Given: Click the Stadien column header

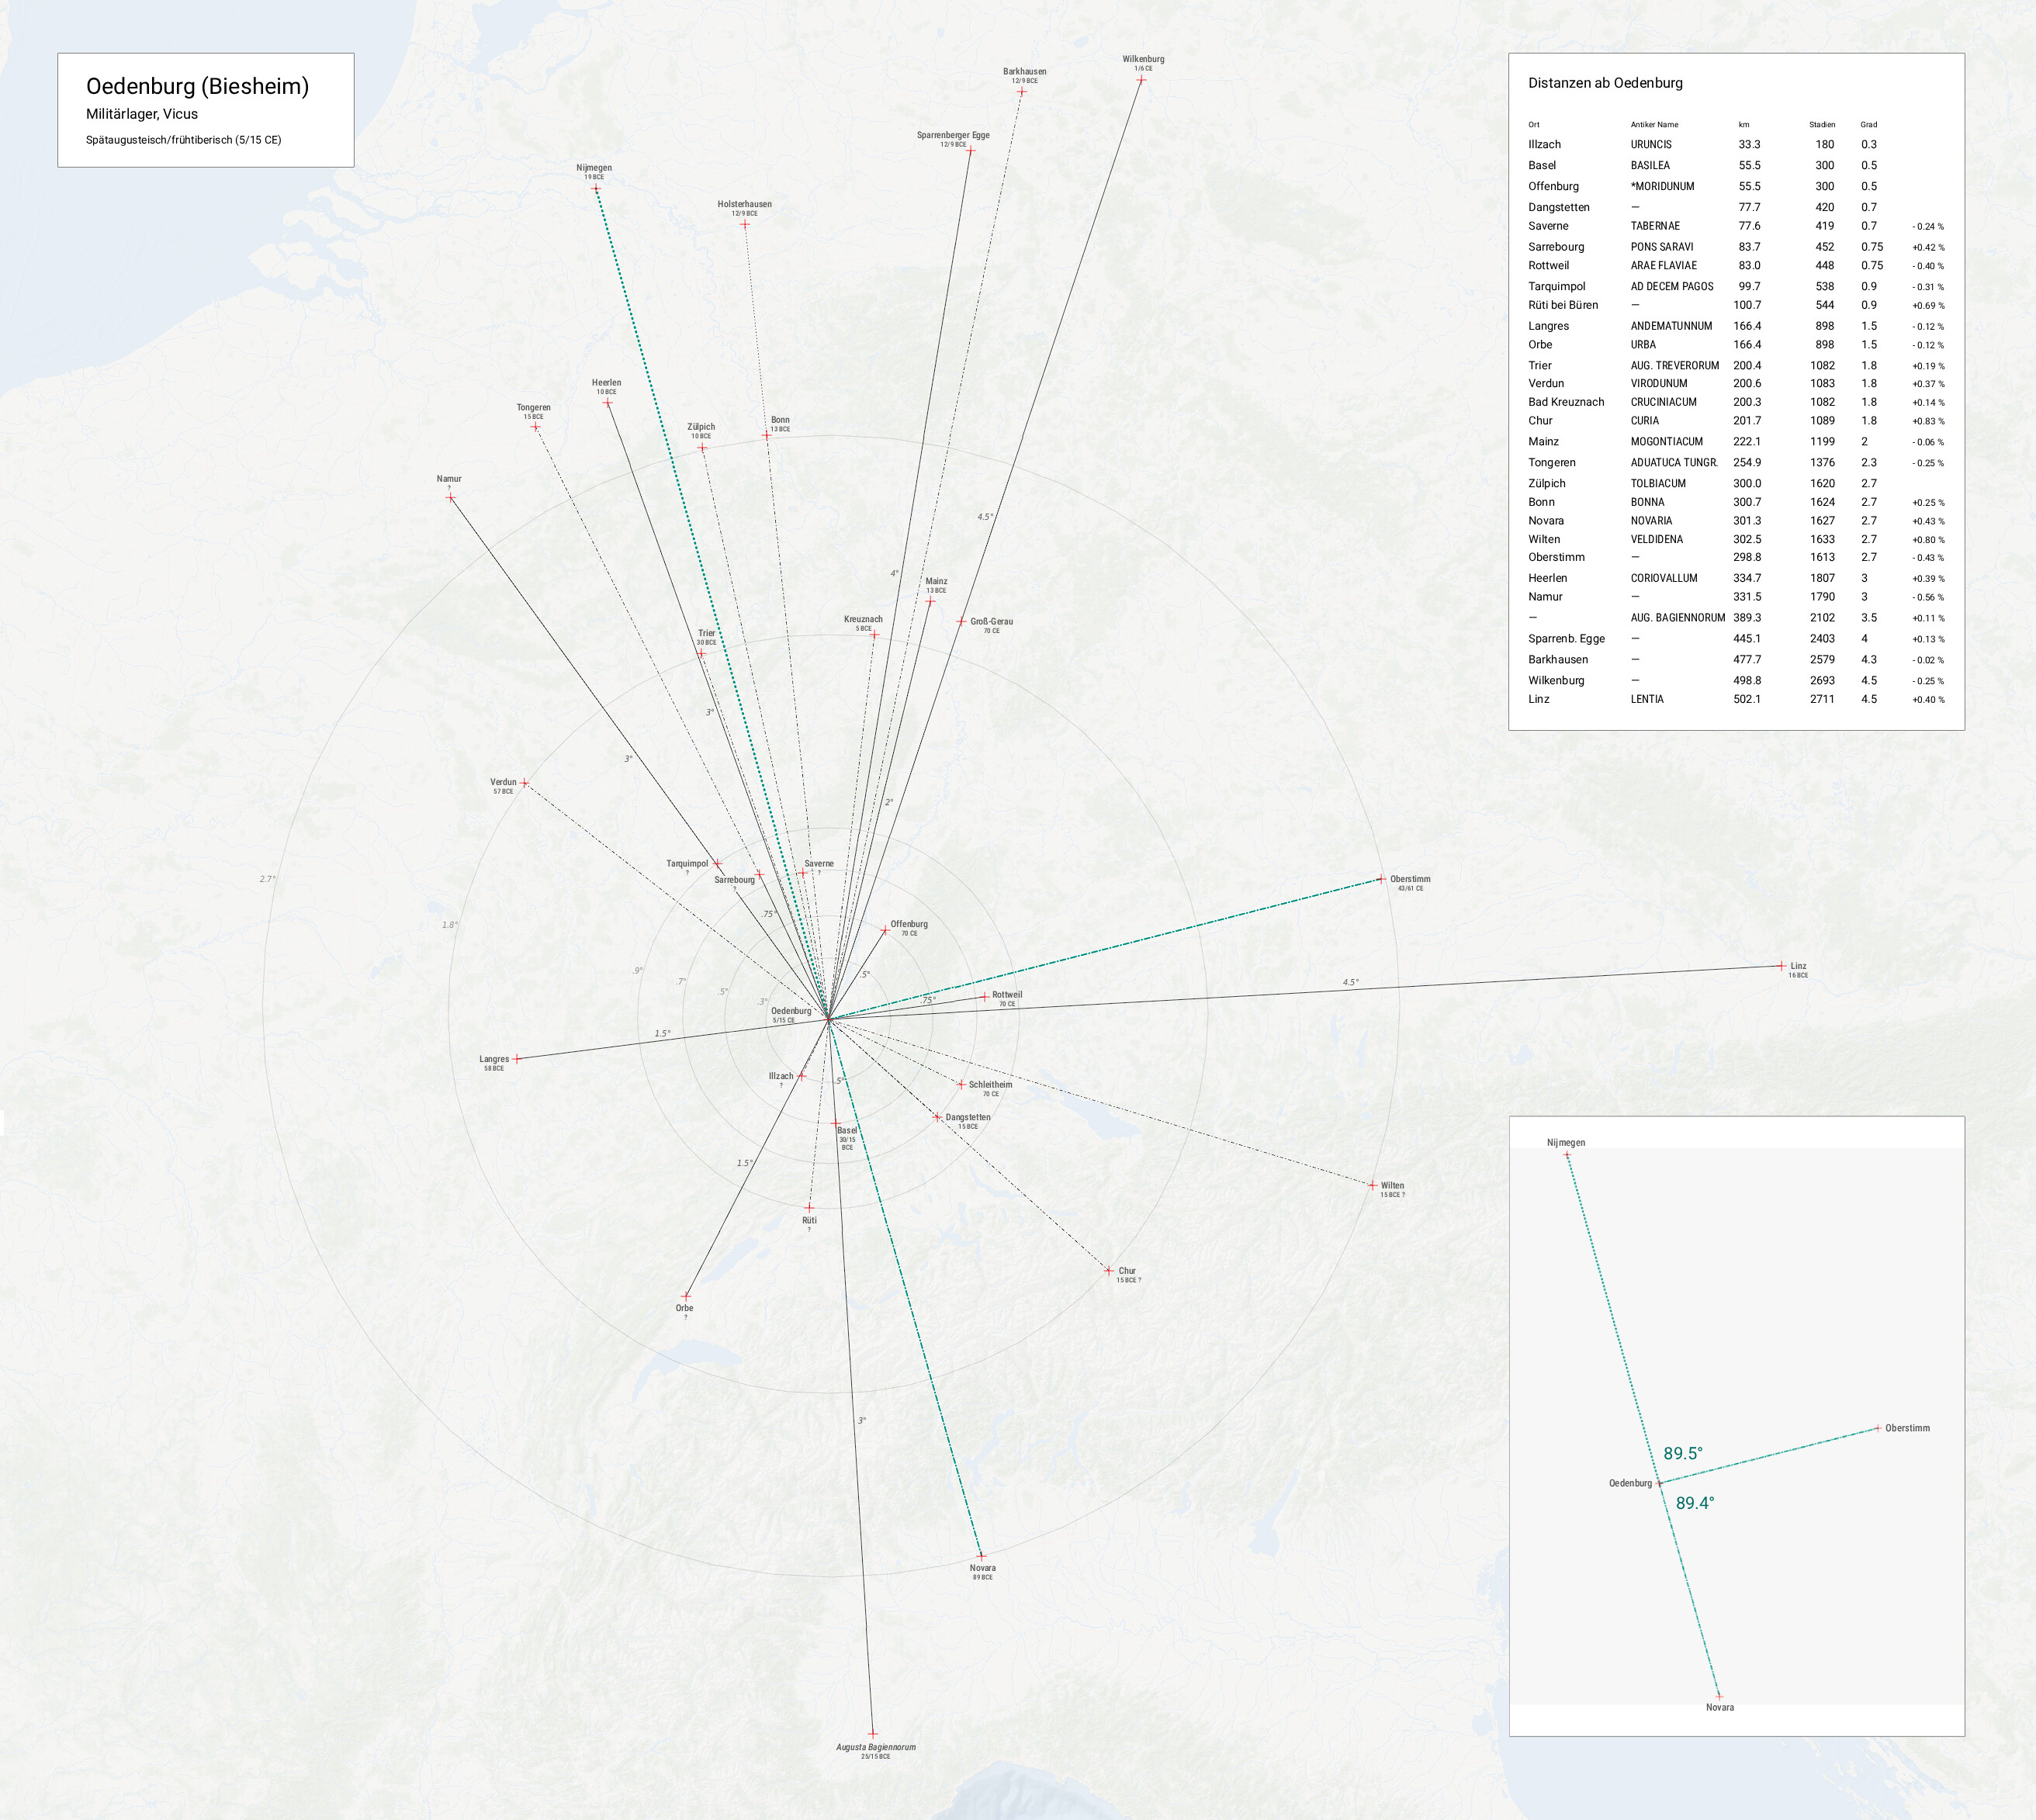Looking at the screenshot, I should pos(1821,125).
